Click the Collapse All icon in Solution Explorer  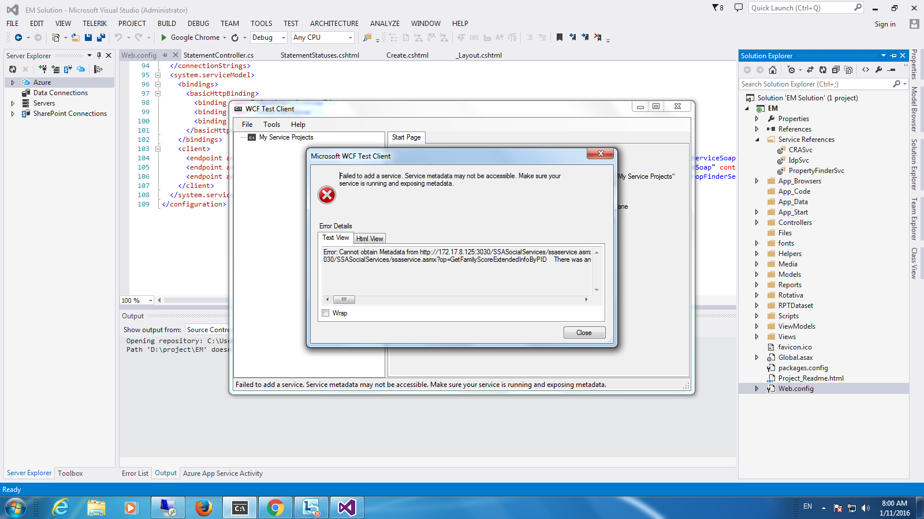click(x=836, y=70)
